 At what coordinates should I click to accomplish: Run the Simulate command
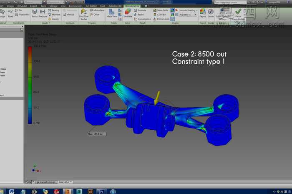128,13
